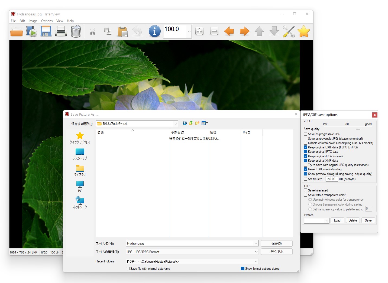Click Delete in the Profiles section
Viewport: 388px width, 283px height.
click(x=353, y=220)
